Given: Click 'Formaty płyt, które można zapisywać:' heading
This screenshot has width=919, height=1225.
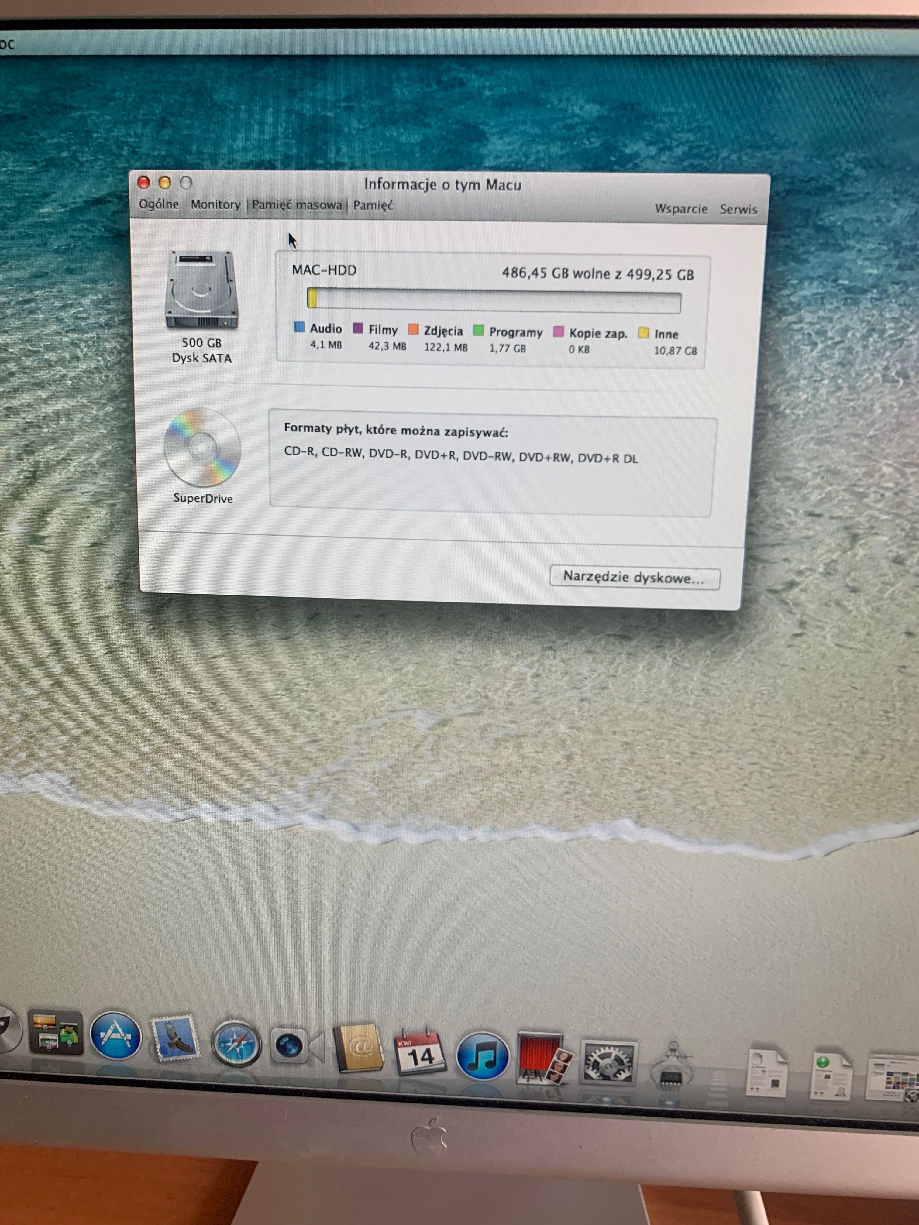Looking at the screenshot, I should click(x=395, y=430).
